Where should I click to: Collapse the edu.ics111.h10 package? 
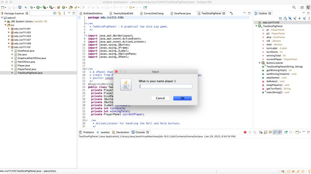9,47
